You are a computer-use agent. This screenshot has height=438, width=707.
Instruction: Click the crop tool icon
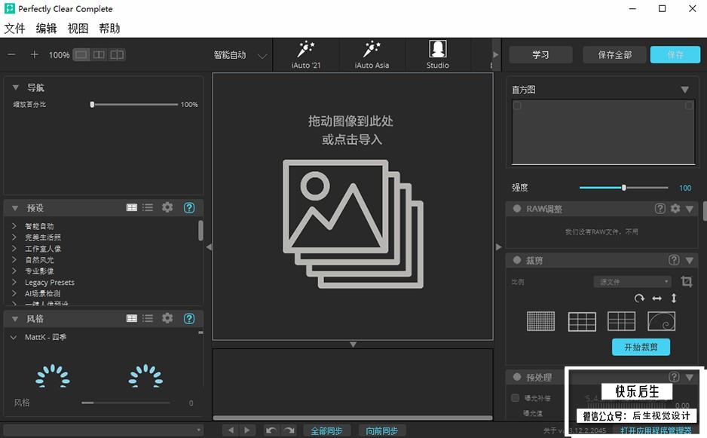tap(687, 281)
